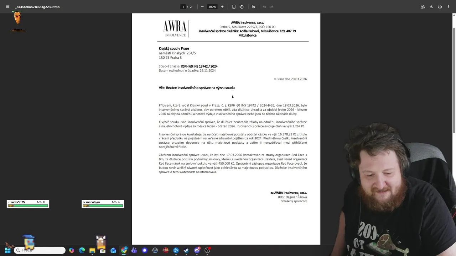Save the PDF to Google Drive
The width and height of the screenshot is (456, 256).
423,7
